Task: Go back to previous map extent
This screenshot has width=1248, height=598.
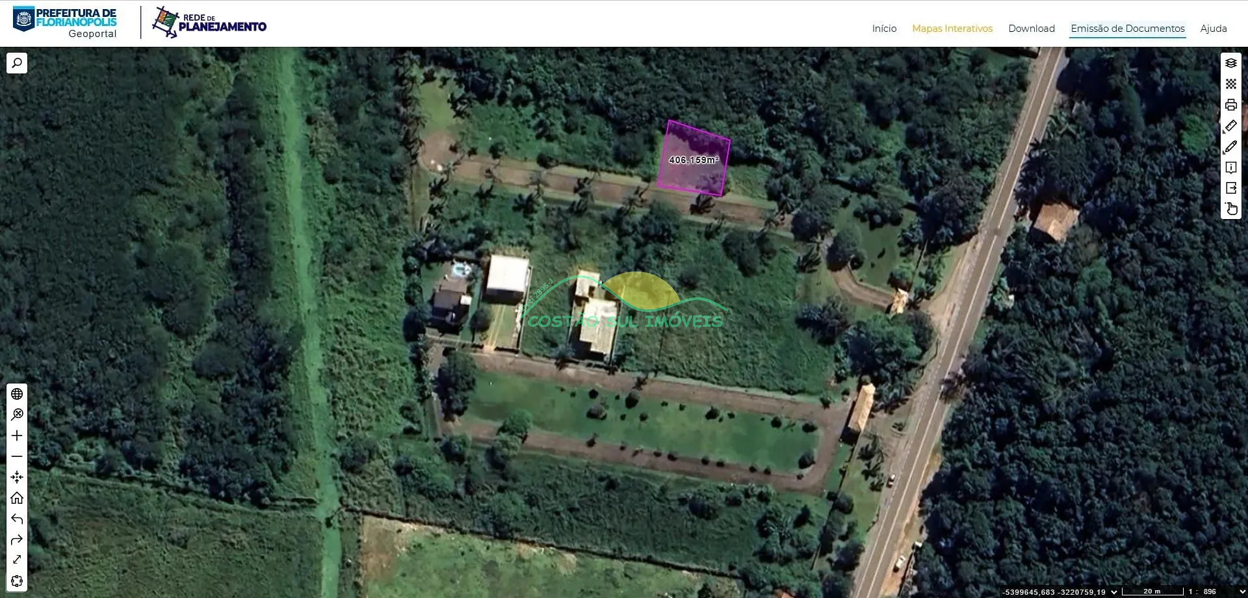Action: coord(17,519)
